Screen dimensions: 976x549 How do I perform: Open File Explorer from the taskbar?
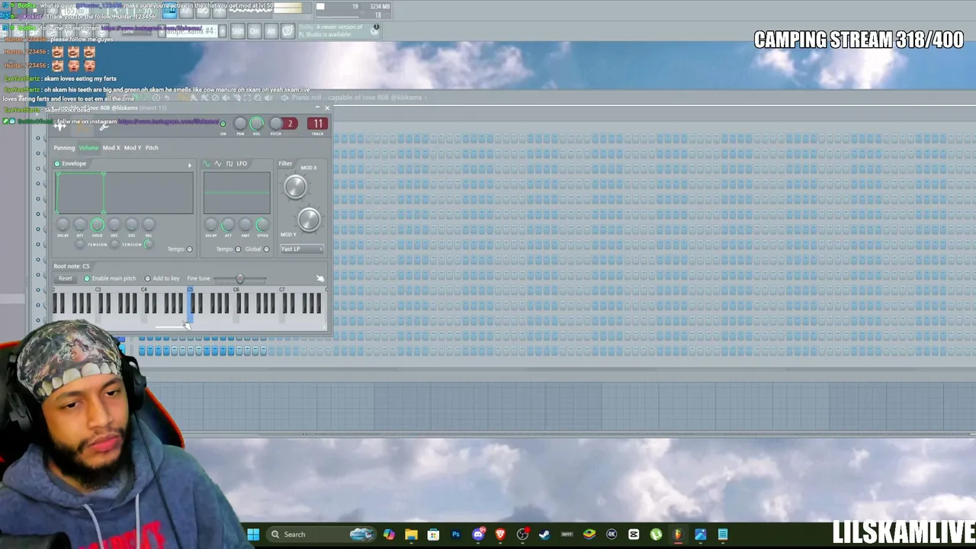tap(411, 535)
